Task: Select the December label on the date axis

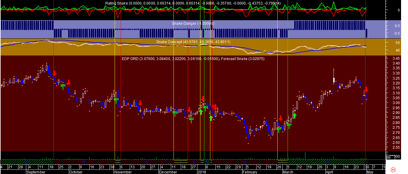Action: (168, 172)
